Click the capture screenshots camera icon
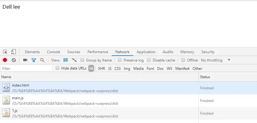Screen dimensions: 257x123 click(25, 60)
